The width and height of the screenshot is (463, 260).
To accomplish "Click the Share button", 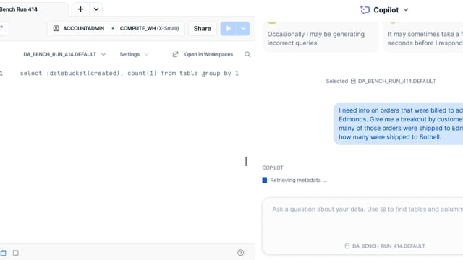I will (203, 29).
